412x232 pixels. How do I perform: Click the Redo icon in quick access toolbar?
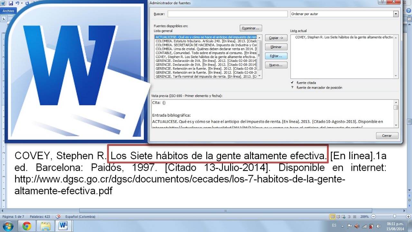click(x=27, y=3)
